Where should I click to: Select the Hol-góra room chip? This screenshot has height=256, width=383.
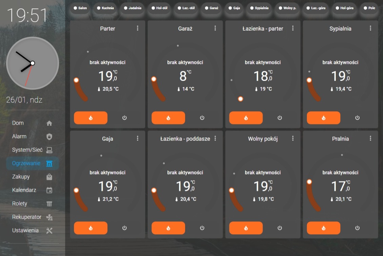point(345,8)
